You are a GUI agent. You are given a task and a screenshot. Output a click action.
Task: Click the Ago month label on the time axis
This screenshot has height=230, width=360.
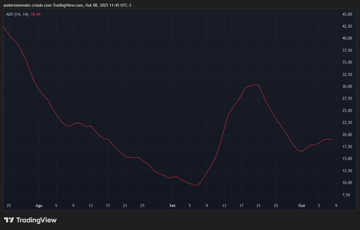pyautogui.click(x=39, y=206)
